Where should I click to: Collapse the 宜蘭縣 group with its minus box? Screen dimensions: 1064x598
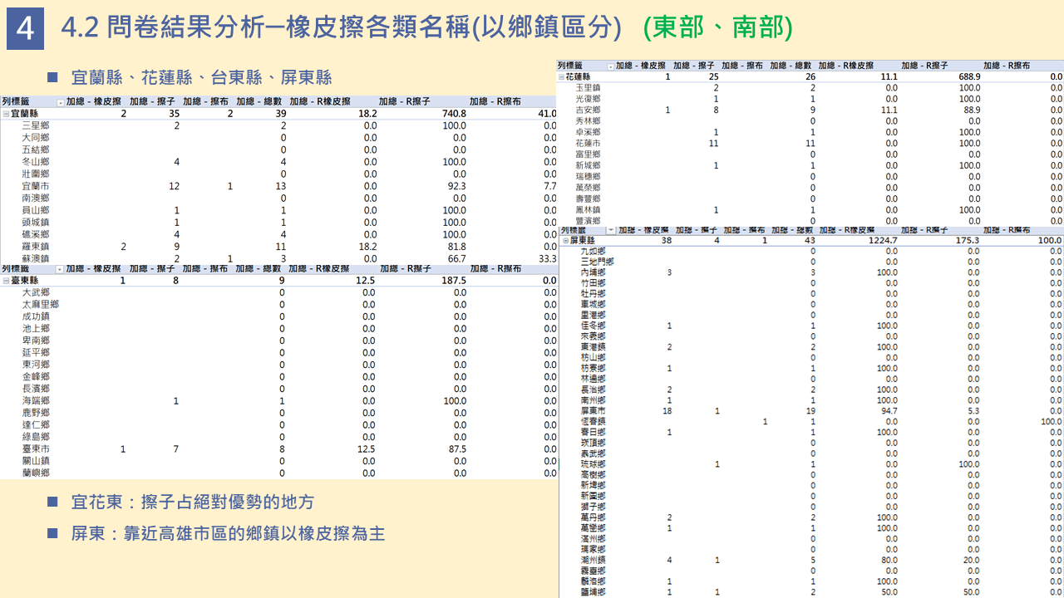point(5,114)
